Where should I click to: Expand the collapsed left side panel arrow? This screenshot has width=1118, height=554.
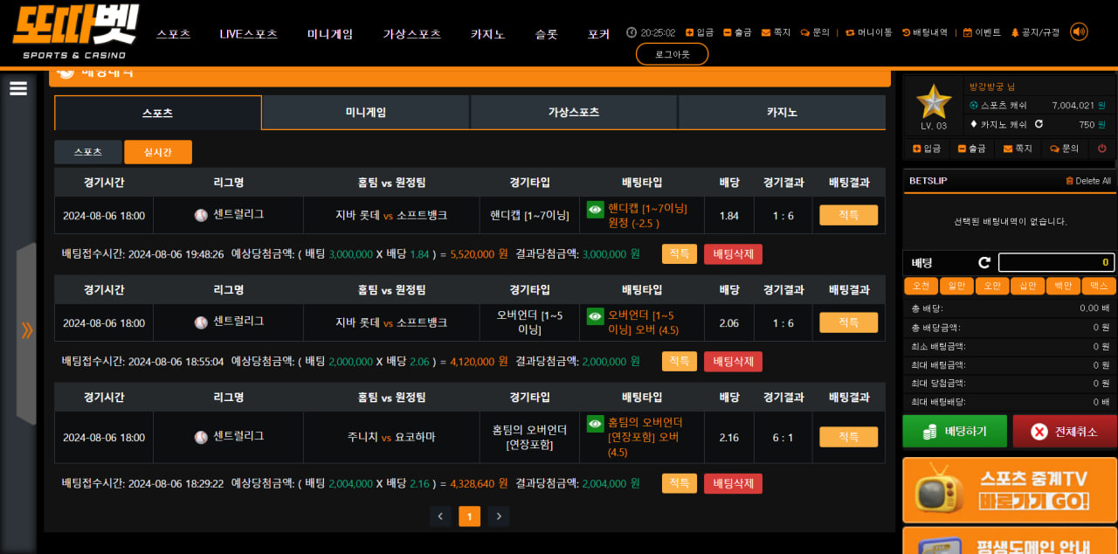click(x=27, y=330)
